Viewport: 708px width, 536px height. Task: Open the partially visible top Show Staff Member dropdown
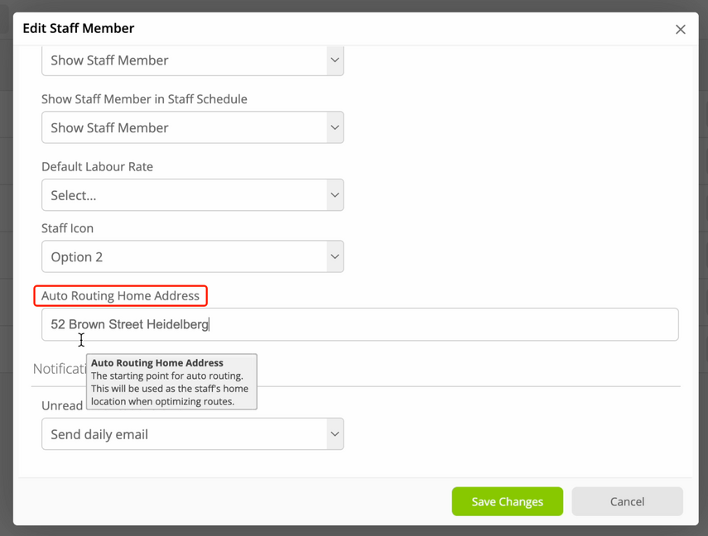pyautogui.click(x=193, y=60)
